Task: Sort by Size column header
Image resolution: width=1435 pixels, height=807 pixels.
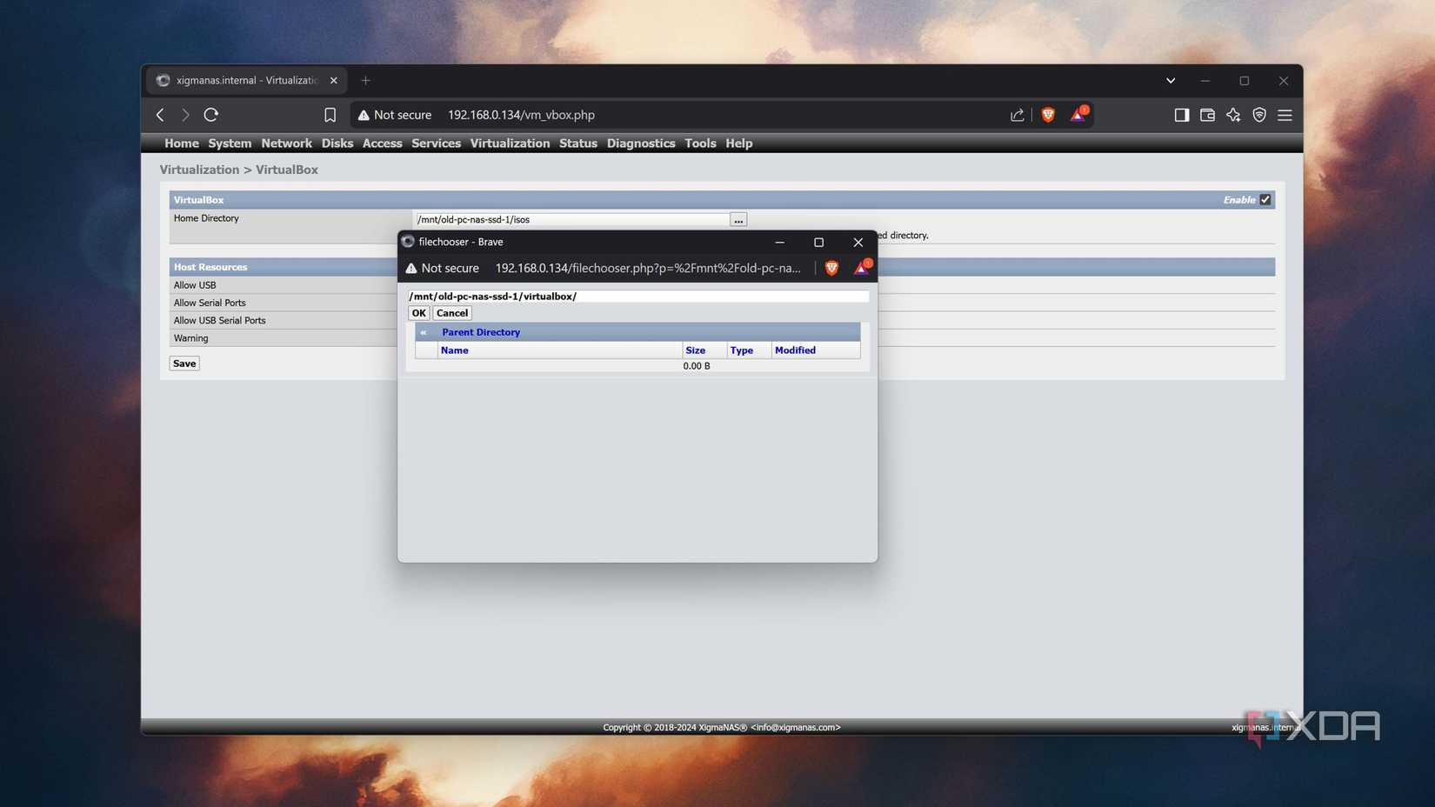Action: [695, 350]
